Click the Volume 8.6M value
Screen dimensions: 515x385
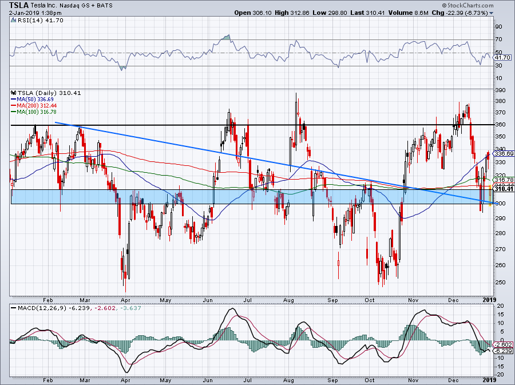tap(408, 13)
